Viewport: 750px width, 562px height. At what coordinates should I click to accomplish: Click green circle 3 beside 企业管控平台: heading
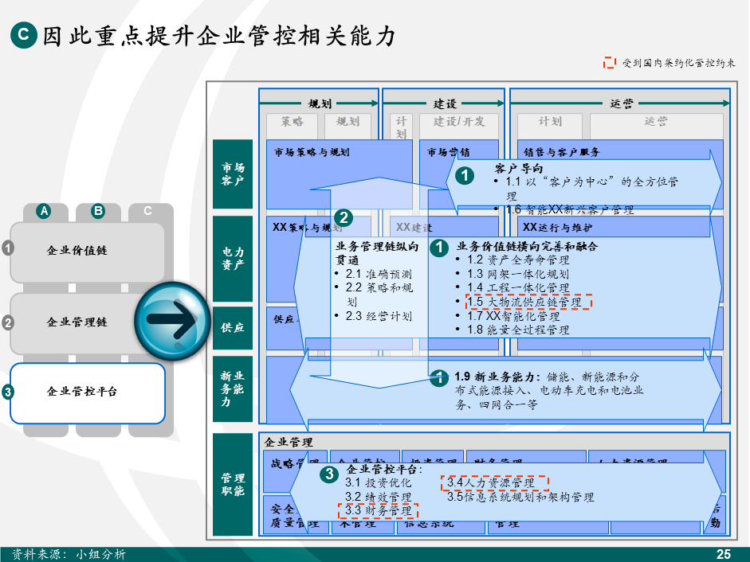(x=329, y=474)
